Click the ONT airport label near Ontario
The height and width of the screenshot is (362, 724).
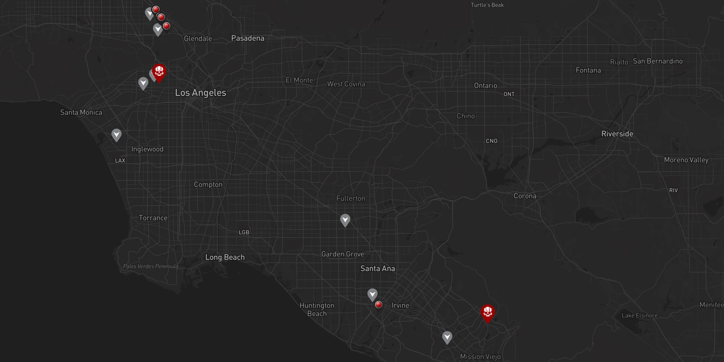tap(509, 94)
